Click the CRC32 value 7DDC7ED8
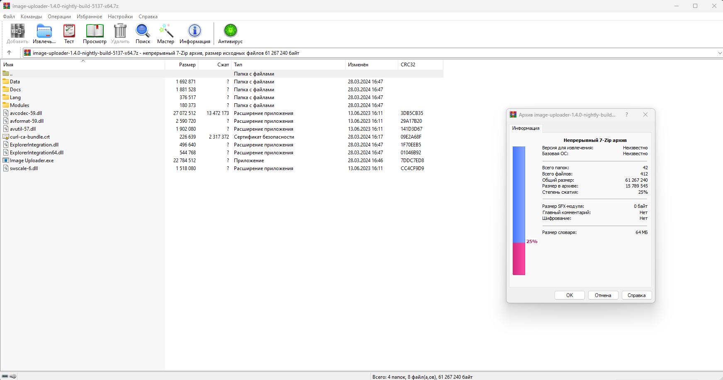723x380 pixels. pyautogui.click(x=412, y=161)
